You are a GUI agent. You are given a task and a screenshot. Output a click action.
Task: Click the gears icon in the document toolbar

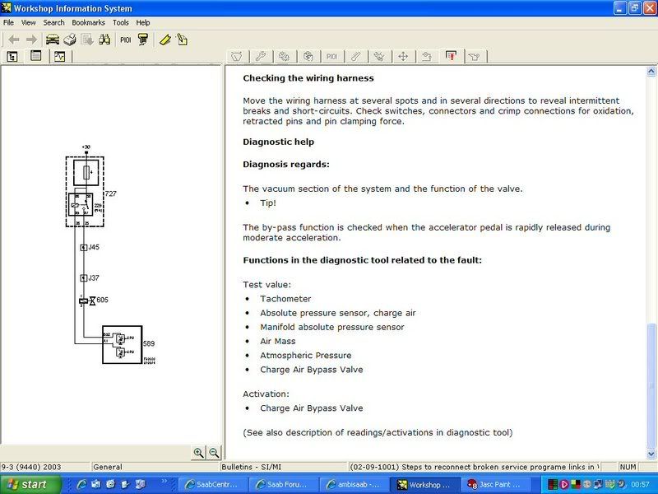(x=284, y=55)
